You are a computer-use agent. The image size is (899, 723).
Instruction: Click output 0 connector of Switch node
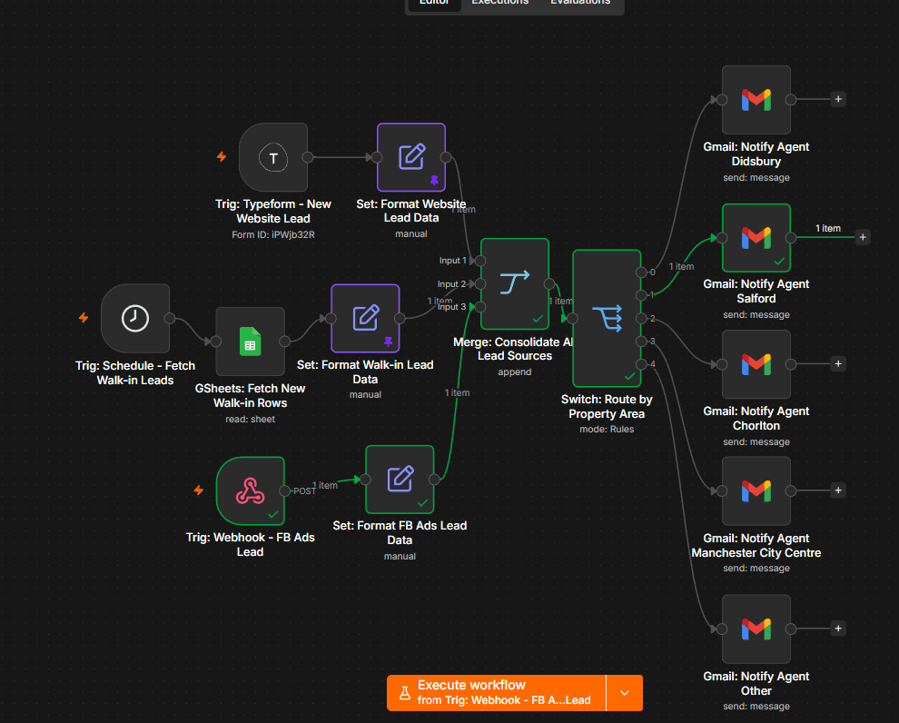[641, 272]
